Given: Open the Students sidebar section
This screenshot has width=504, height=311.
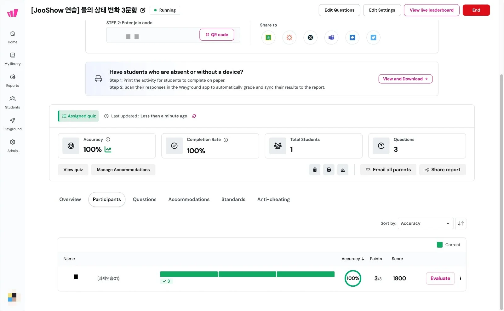Looking at the screenshot, I should click(x=13, y=102).
